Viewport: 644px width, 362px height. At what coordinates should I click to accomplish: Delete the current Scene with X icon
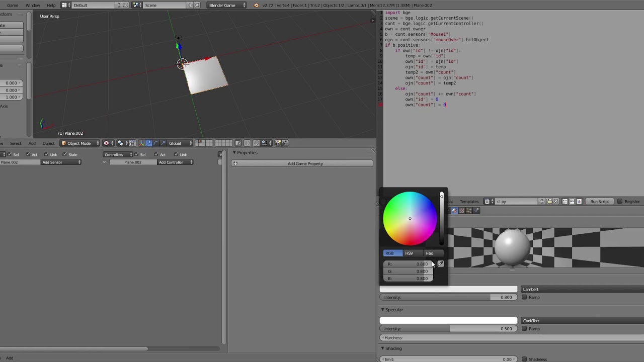pos(197,5)
